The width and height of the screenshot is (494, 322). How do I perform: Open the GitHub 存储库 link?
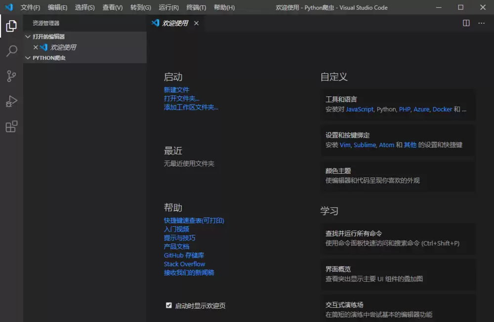click(x=184, y=255)
